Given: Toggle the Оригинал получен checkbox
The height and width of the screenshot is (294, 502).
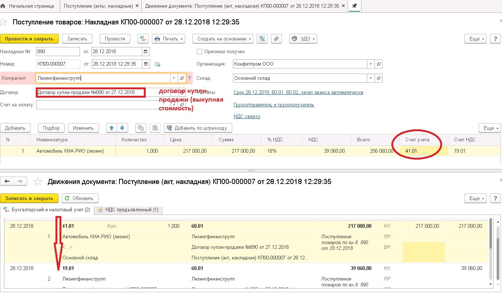Looking at the screenshot, I should tap(199, 52).
